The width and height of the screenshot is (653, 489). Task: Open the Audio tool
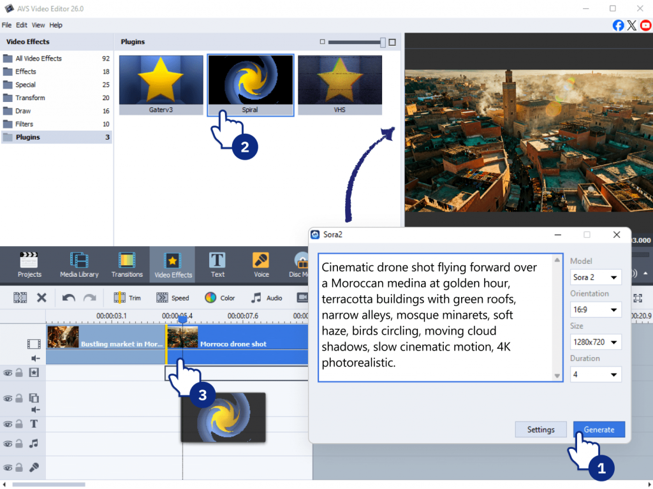pos(267,298)
